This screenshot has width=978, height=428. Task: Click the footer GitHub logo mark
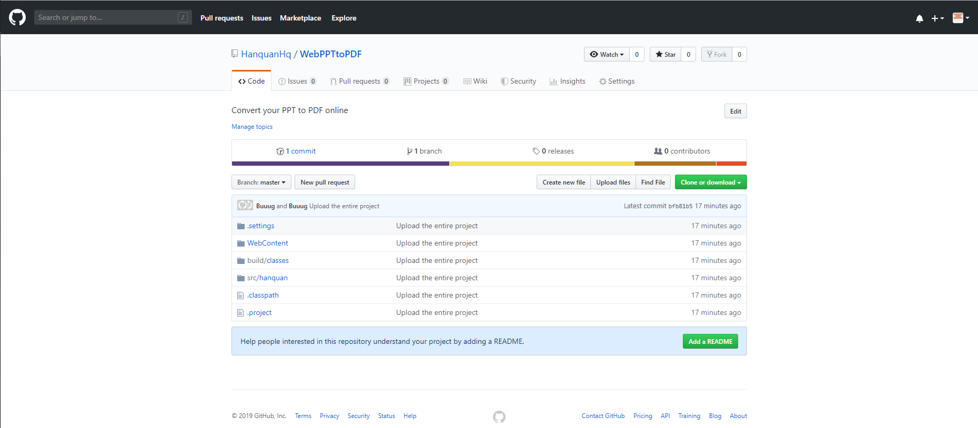499,416
